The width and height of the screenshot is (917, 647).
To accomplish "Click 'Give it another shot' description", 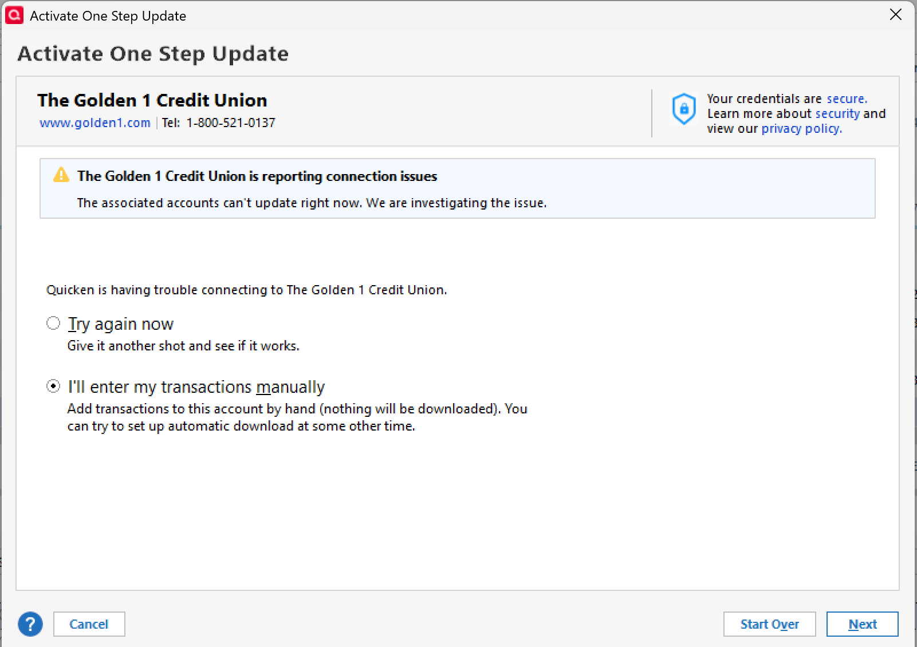I will [x=183, y=346].
